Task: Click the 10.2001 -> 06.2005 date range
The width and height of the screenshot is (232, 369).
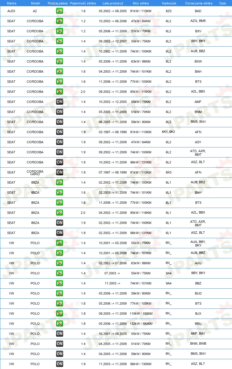Action: pos(113,334)
